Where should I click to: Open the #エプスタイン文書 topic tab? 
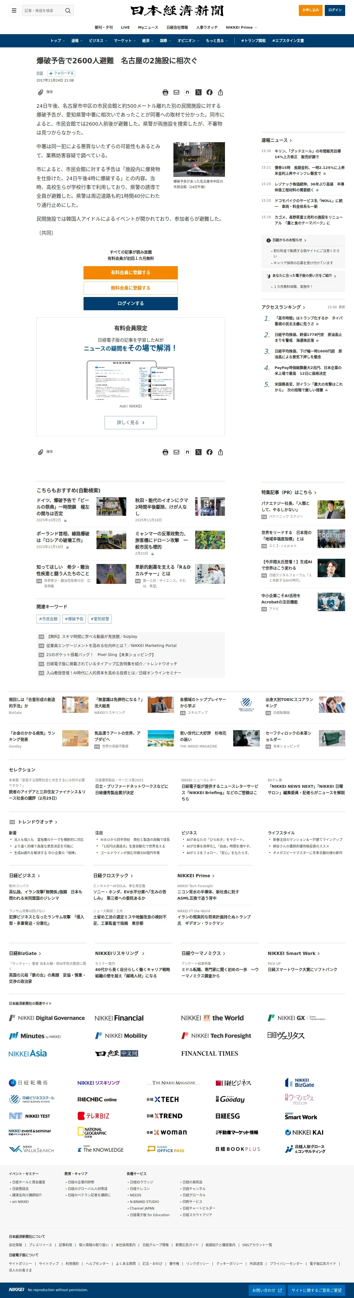[x=288, y=41]
